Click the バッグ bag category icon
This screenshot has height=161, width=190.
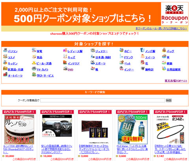tap(164, 50)
